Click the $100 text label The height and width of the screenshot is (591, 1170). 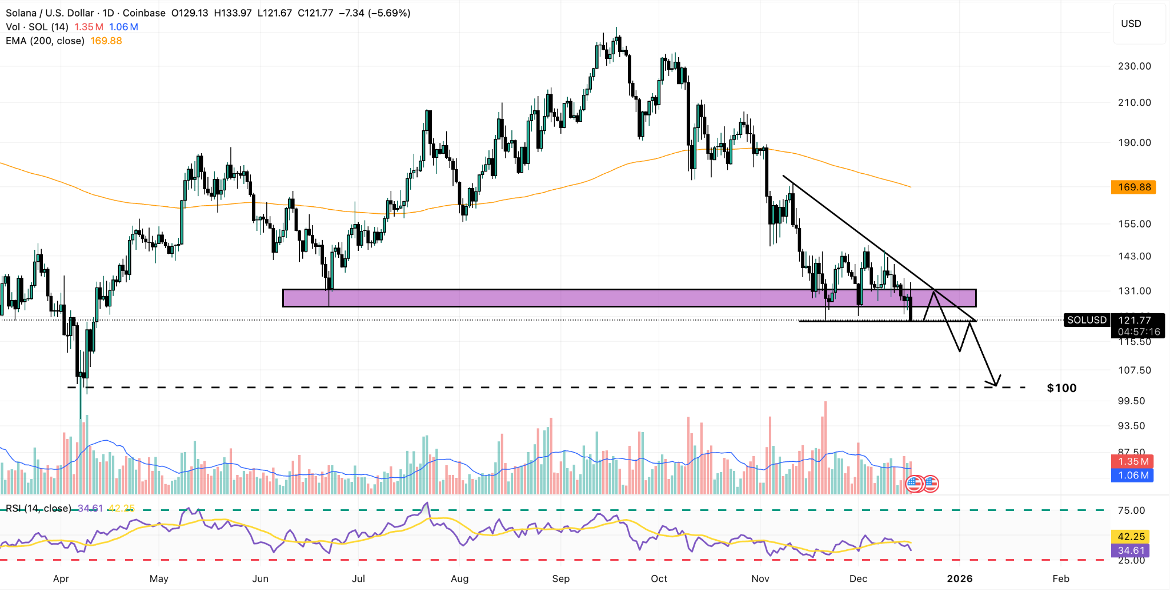coord(1061,388)
